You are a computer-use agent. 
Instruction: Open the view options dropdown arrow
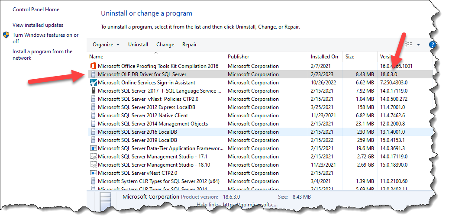click(x=418, y=45)
